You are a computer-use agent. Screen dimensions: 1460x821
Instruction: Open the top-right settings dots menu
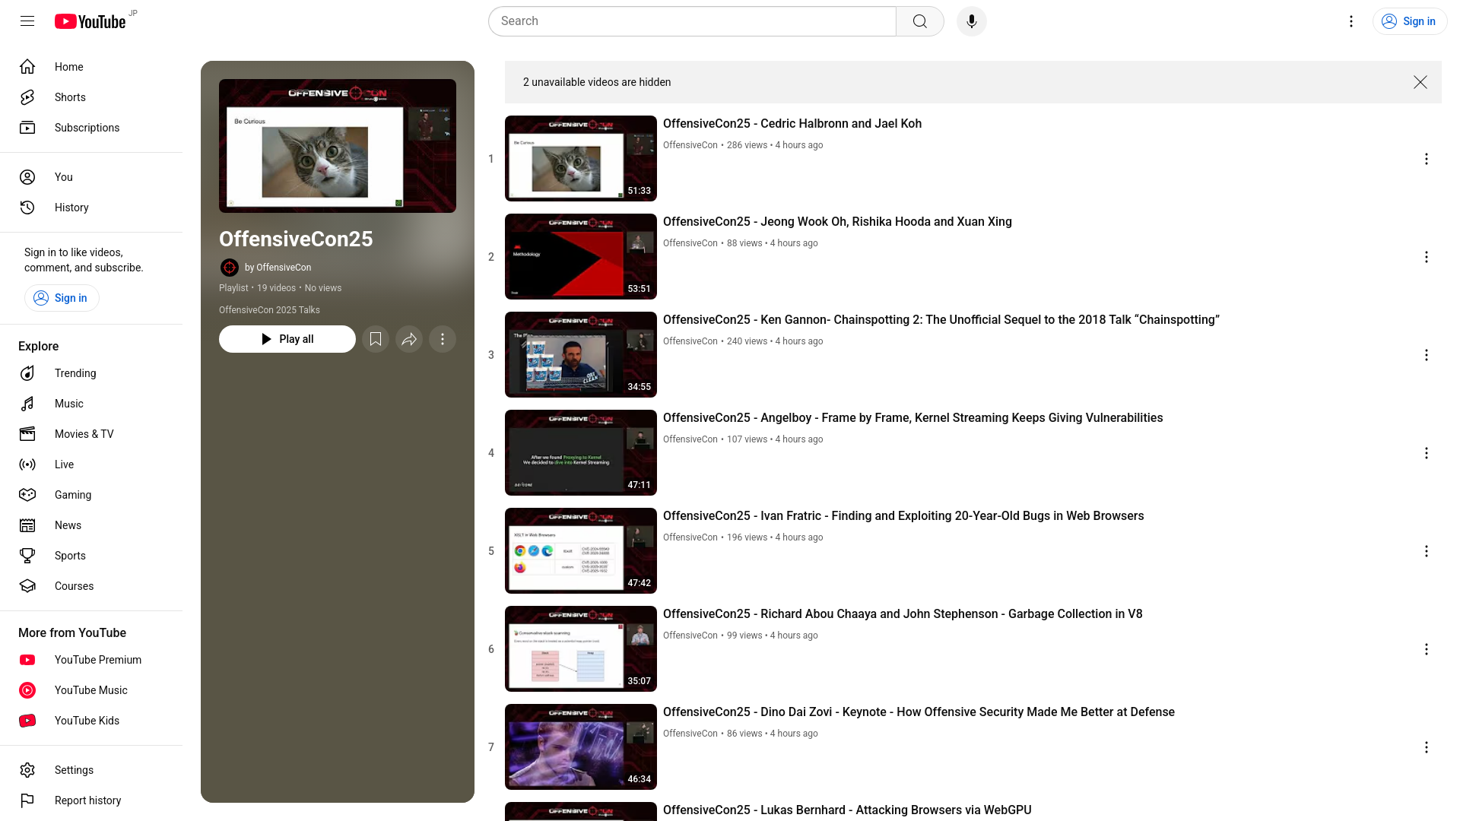1351,21
